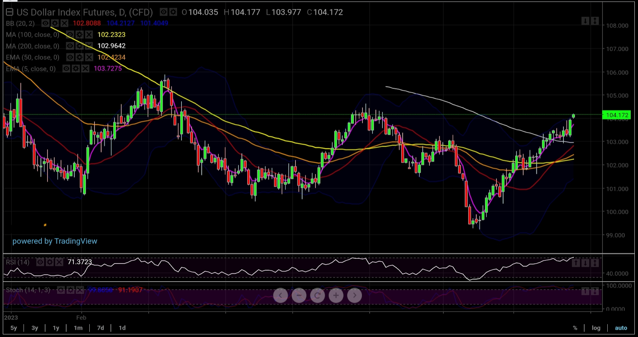This screenshot has width=638, height=337.
Task: Remove the Stoch (14, 1, 3) indicator
Action: point(80,290)
